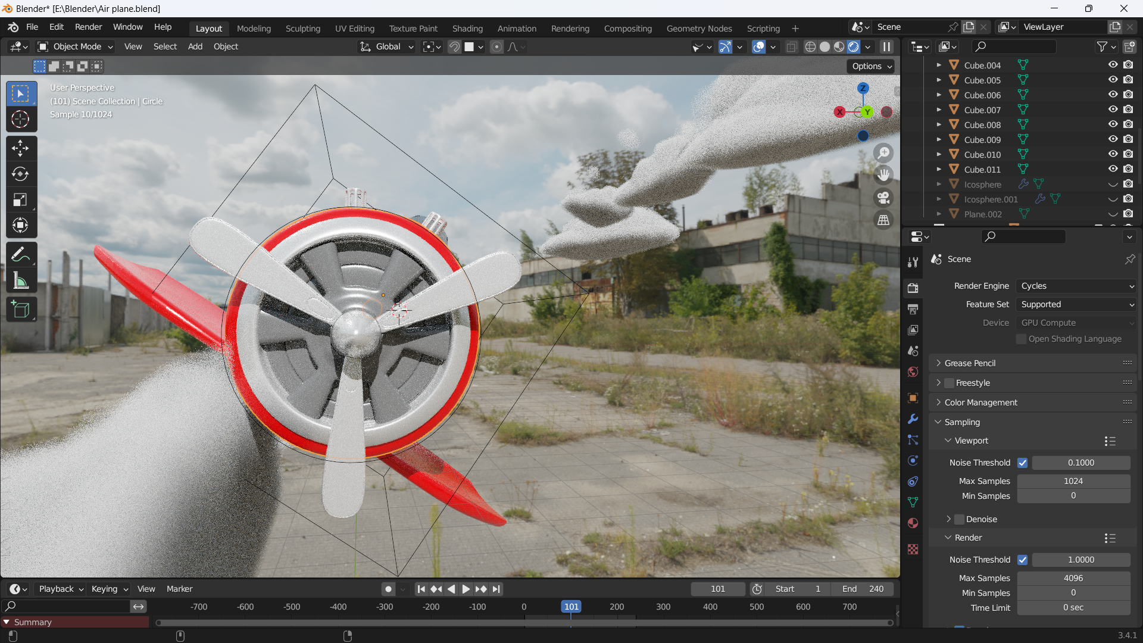This screenshot has height=643, width=1143.
Task: Click the viewport Select menu
Action: tap(165, 46)
